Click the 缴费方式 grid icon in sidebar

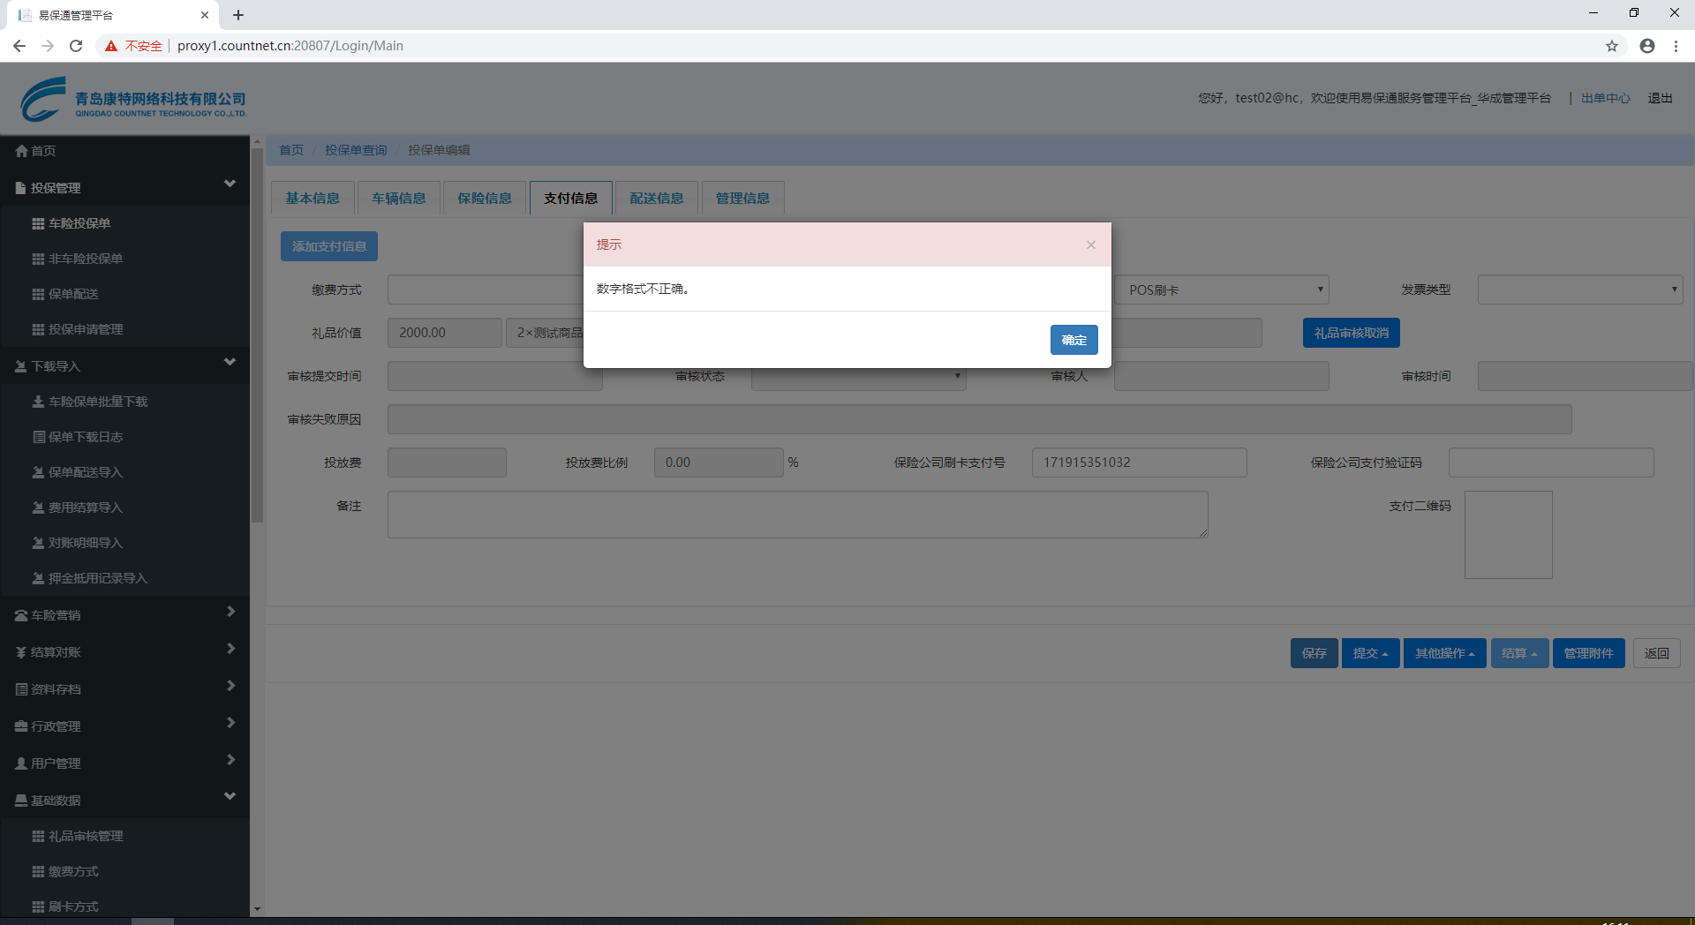[x=38, y=871]
